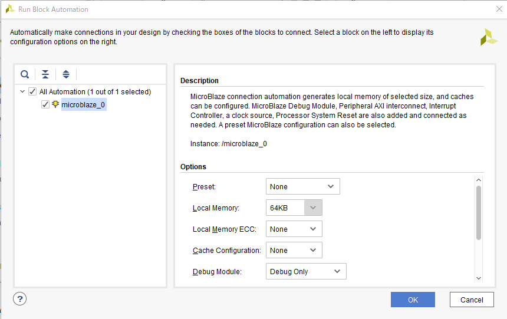
Task: Click the microblaze_0 block icon
Action: pos(55,104)
